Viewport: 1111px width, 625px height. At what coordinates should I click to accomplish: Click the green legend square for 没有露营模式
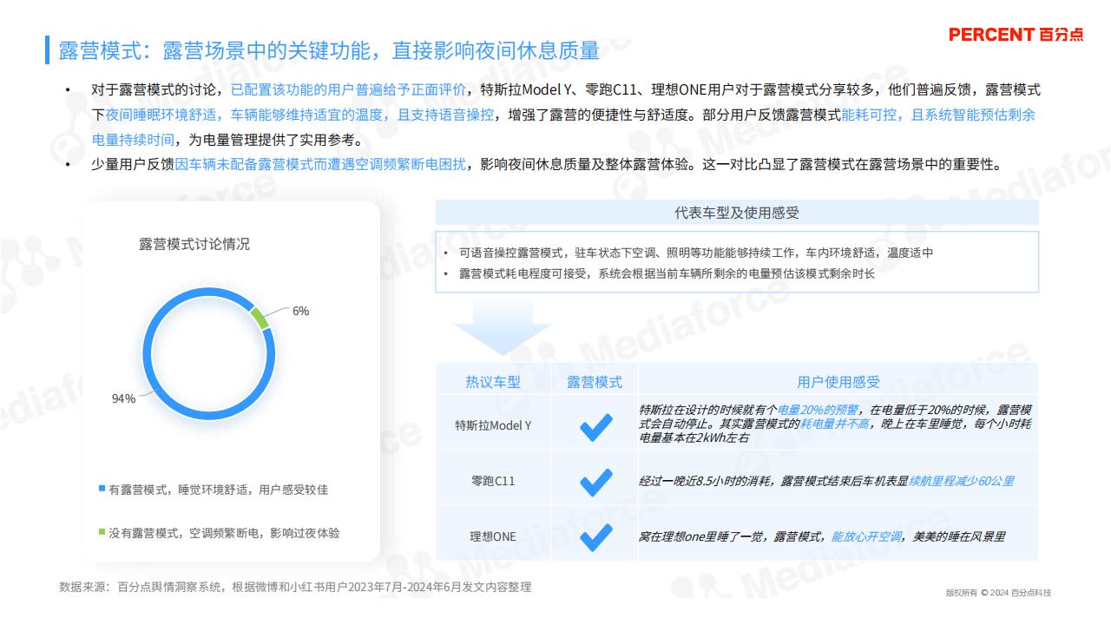[102, 532]
